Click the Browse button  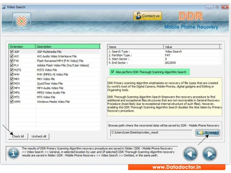(207, 133)
